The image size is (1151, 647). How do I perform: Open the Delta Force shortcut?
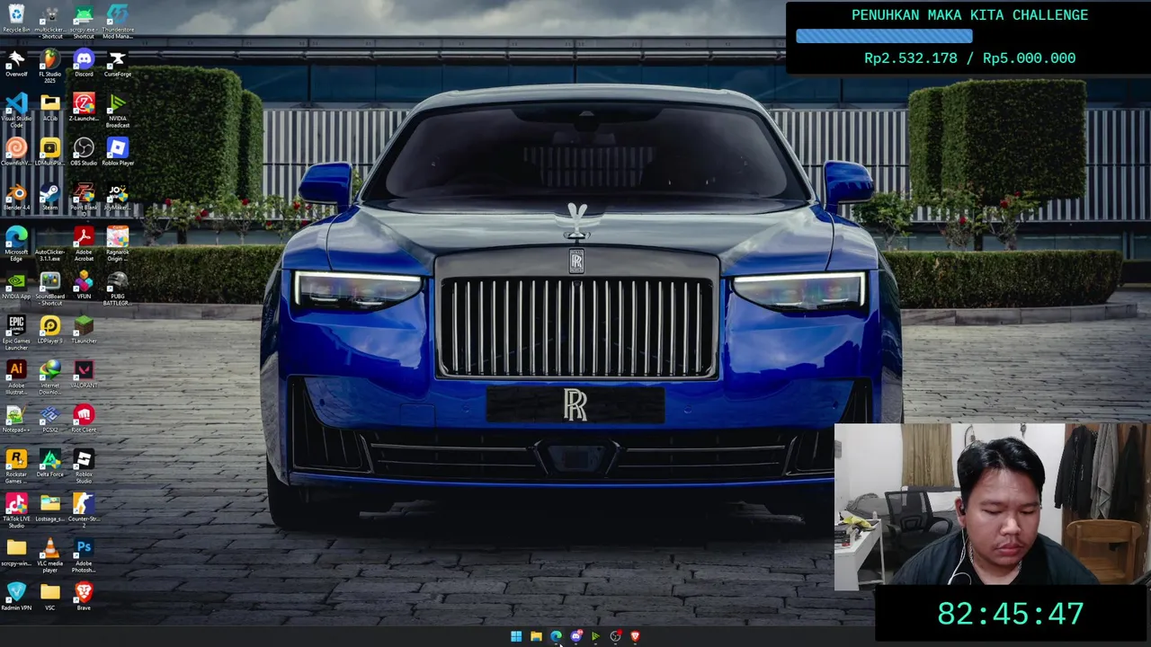click(49, 464)
